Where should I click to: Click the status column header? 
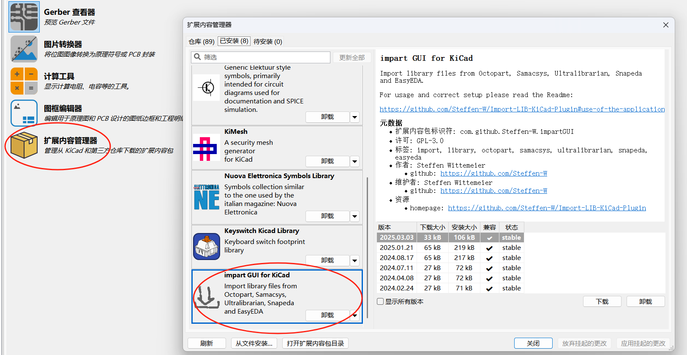[512, 227]
